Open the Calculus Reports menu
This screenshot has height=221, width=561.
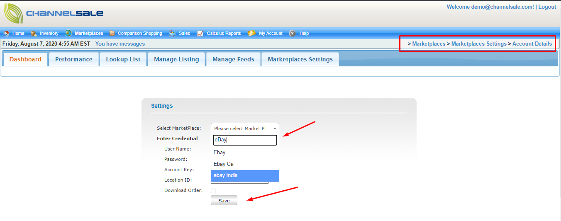pyautogui.click(x=224, y=34)
